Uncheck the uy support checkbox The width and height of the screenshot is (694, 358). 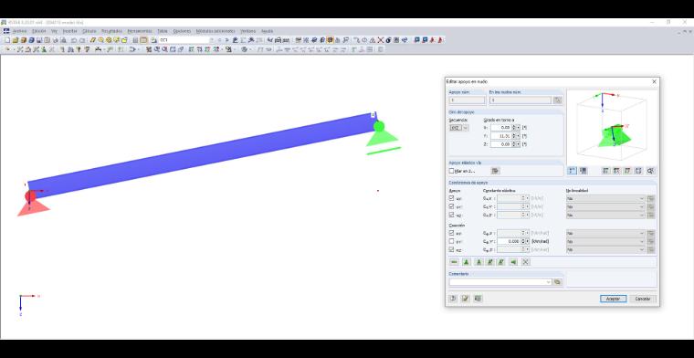(451, 206)
